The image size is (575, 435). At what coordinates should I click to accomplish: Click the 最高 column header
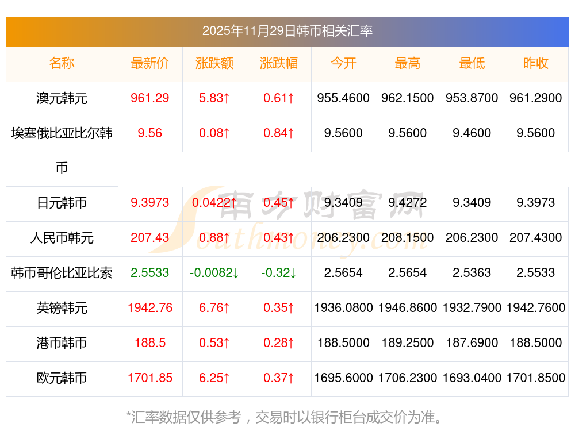[x=408, y=64]
